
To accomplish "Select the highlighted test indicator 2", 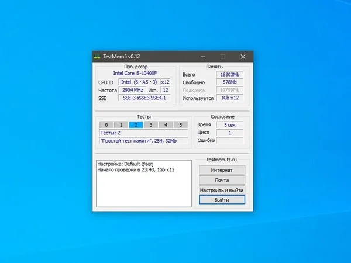I will (136, 125).
